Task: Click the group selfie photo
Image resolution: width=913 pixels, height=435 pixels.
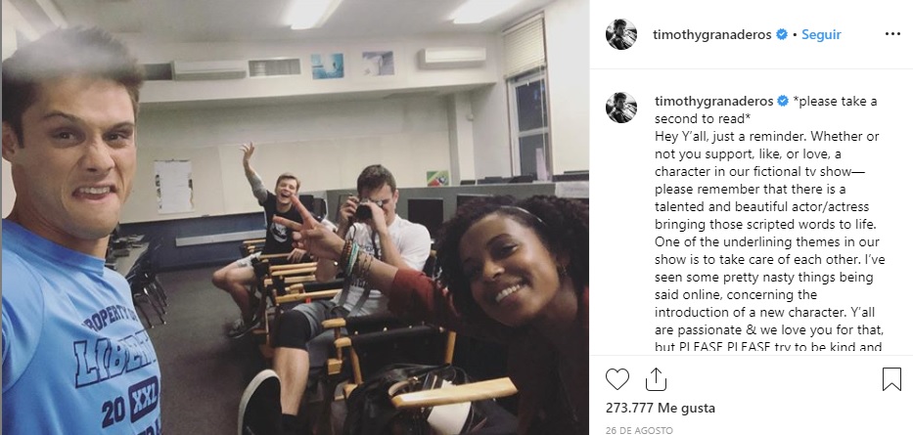Action: click(x=296, y=217)
